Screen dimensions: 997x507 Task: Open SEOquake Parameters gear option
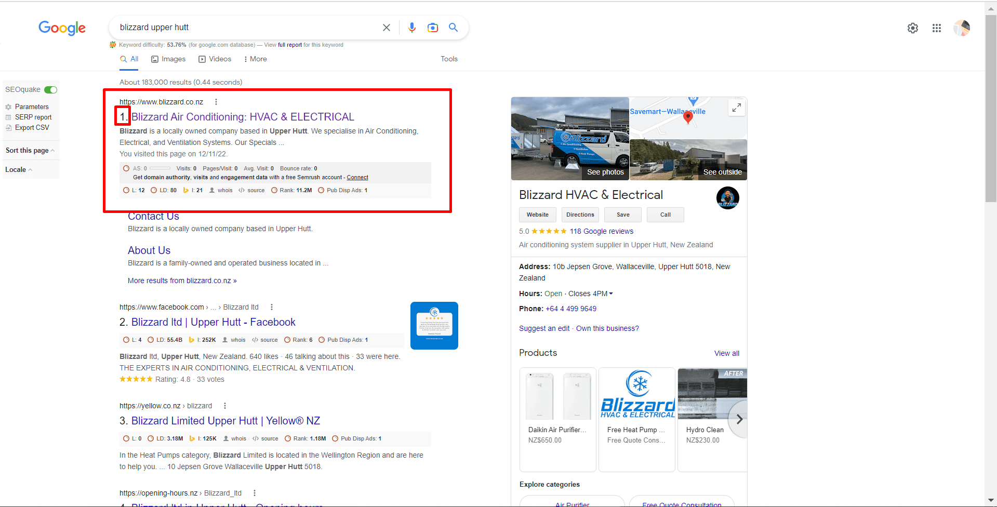pyautogui.click(x=27, y=107)
